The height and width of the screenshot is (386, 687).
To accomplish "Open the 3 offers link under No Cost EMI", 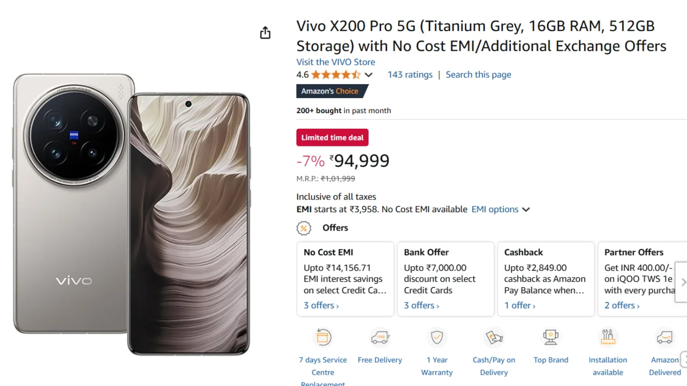I will coord(321,306).
